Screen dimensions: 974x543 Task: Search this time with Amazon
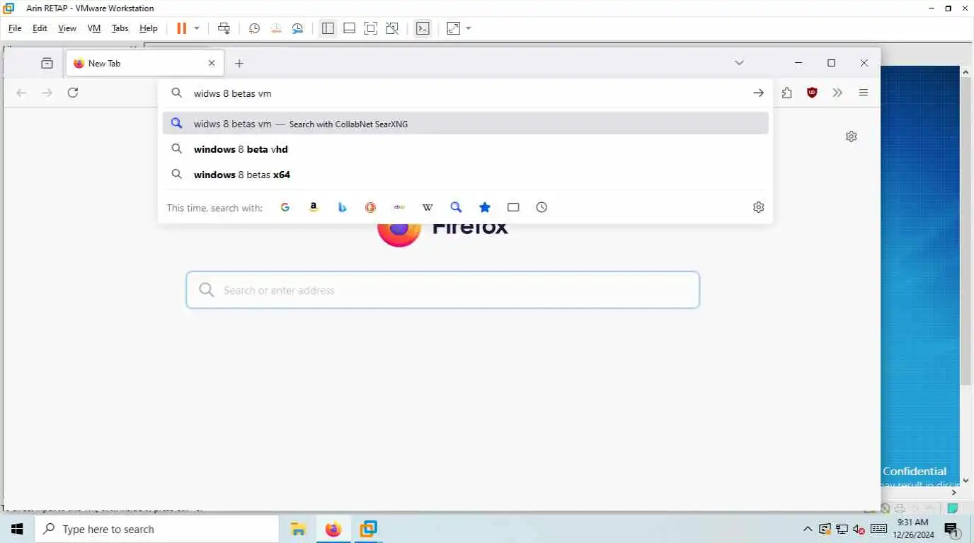click(314, 207)
